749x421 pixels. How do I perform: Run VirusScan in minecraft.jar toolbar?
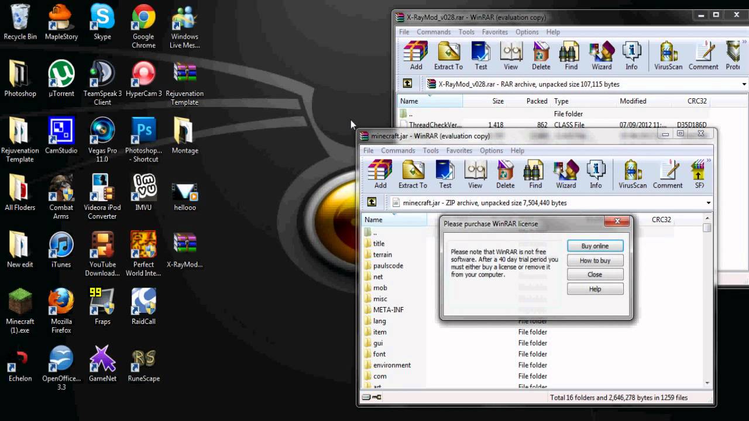pos(633,174)
